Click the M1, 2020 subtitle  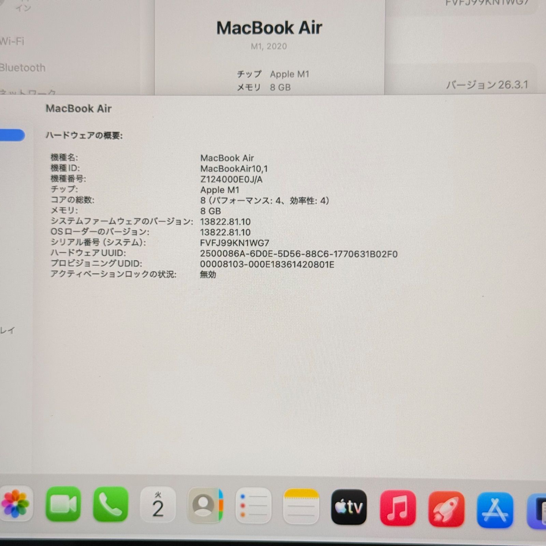(x=269, y=46)
